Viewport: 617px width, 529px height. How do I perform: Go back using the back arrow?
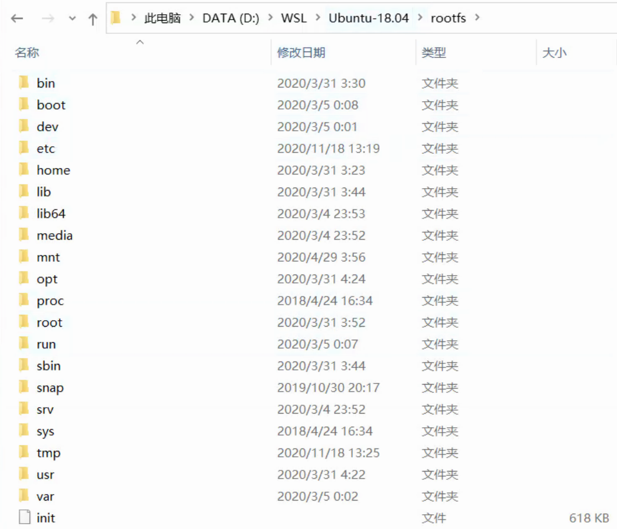17,18
